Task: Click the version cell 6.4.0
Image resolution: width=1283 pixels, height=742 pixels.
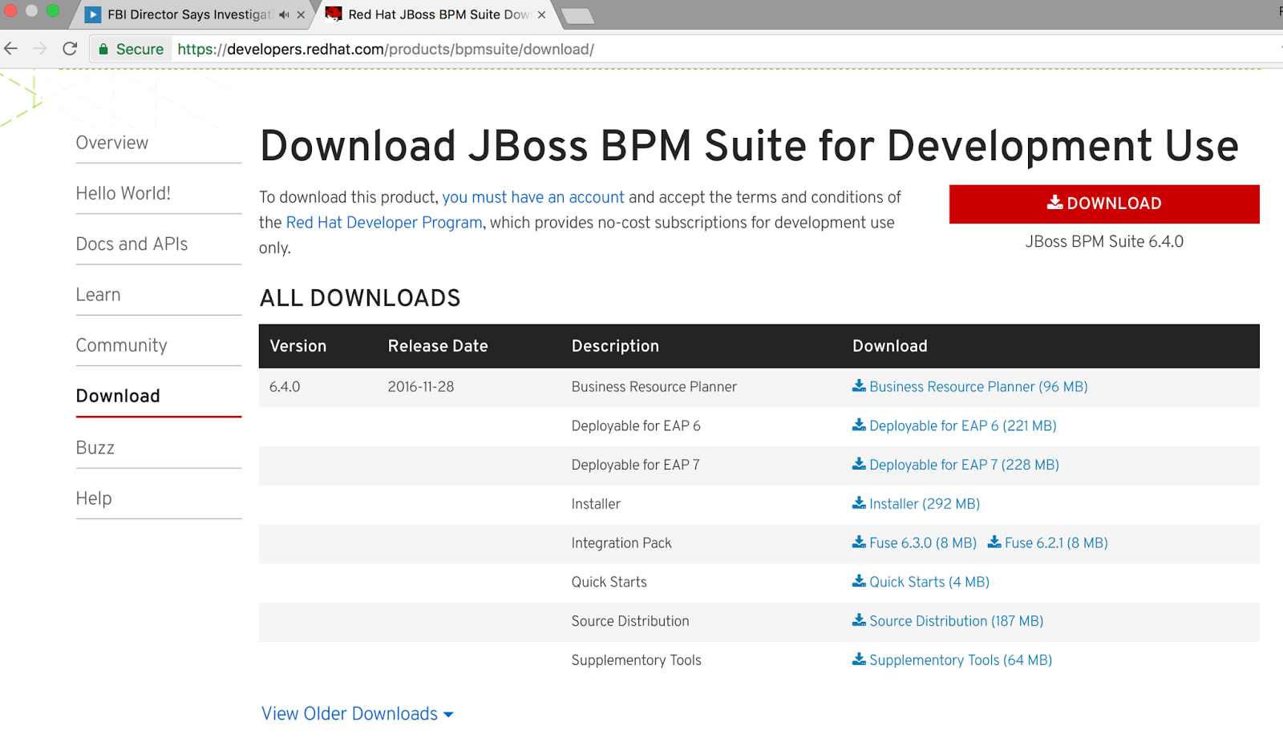Action: [x=285, y=386]
